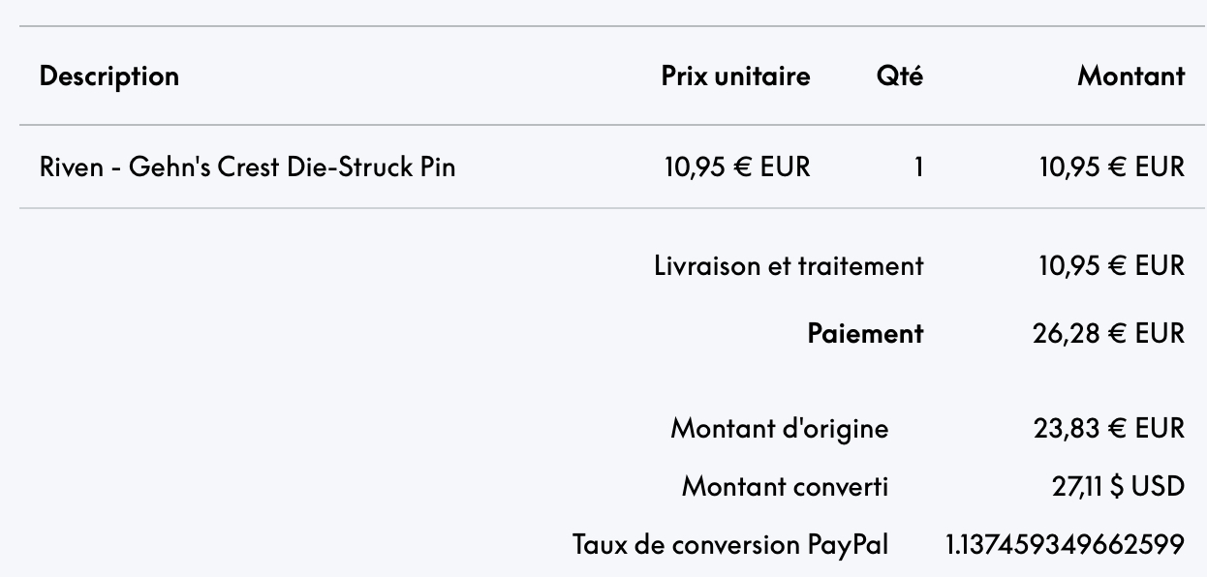Select the Prix unitaire column header
The width and height of the screenshot is (1207, 577).
pyautogui.click(x=735, y=76)
